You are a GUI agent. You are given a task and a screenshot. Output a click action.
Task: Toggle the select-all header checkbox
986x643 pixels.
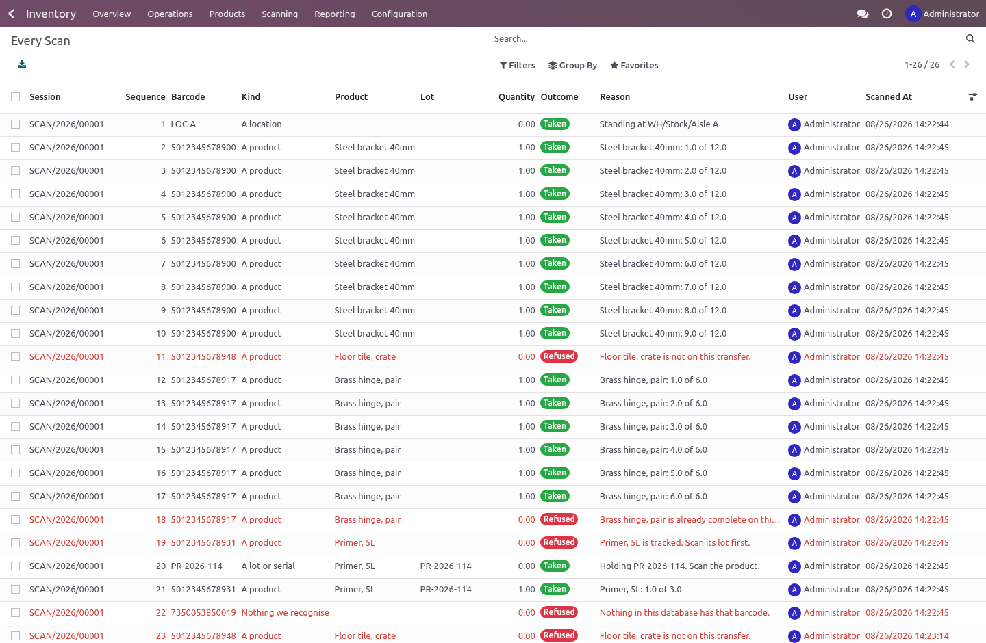point(15,97)
